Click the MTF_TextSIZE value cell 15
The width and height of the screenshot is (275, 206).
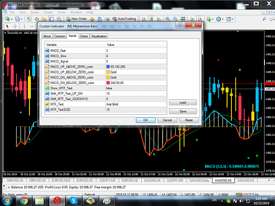136,109
